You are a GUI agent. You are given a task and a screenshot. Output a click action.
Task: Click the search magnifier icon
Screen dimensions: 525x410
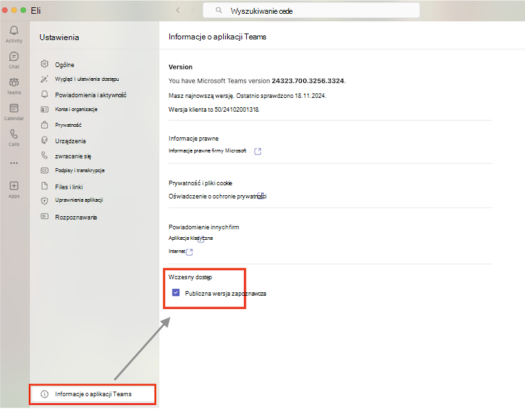(x=219, y=11)
